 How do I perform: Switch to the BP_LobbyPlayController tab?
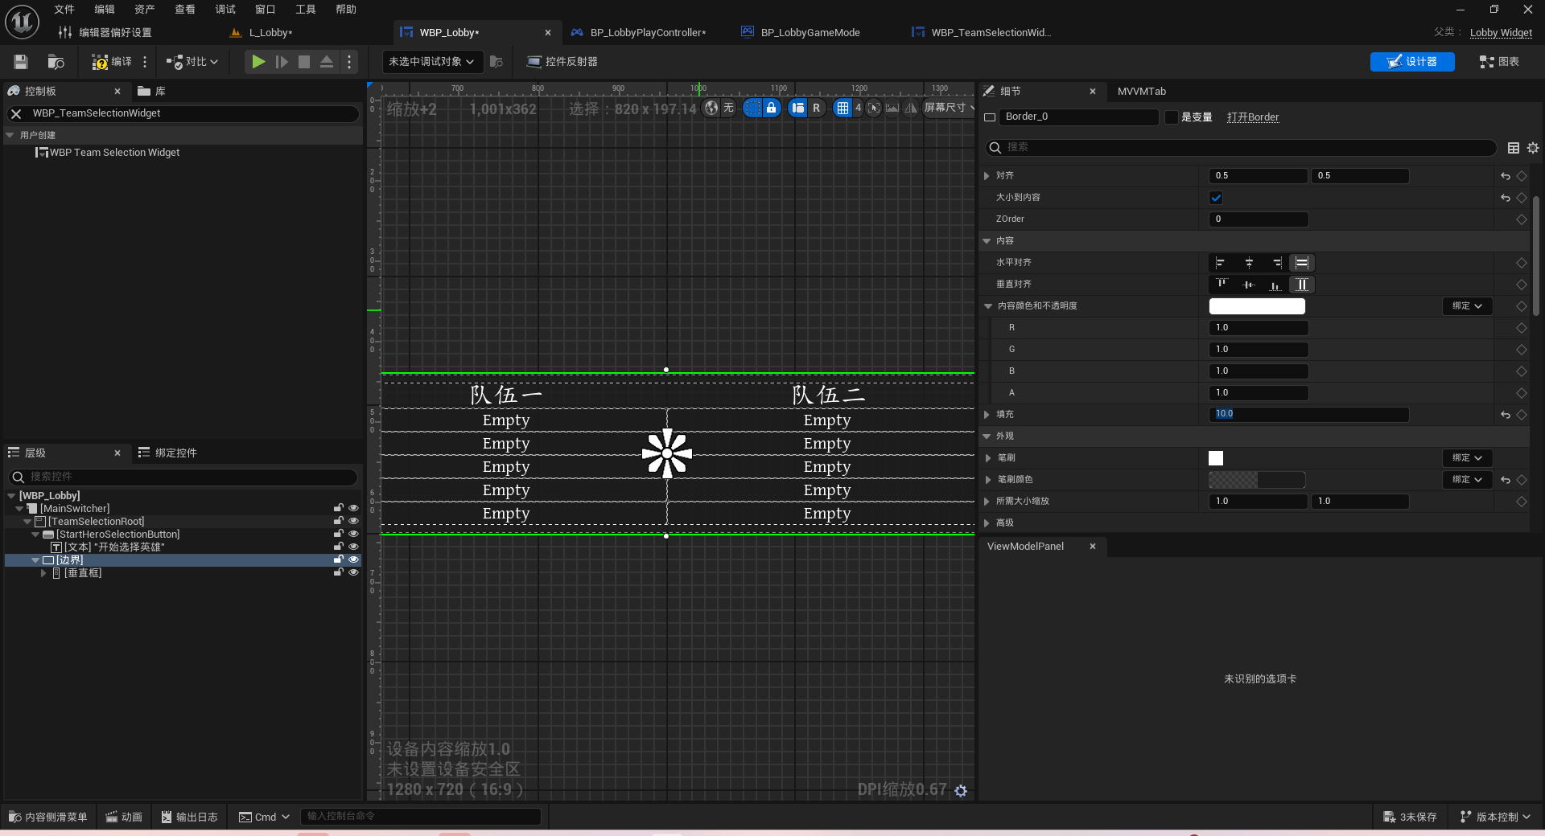[647, 33]
